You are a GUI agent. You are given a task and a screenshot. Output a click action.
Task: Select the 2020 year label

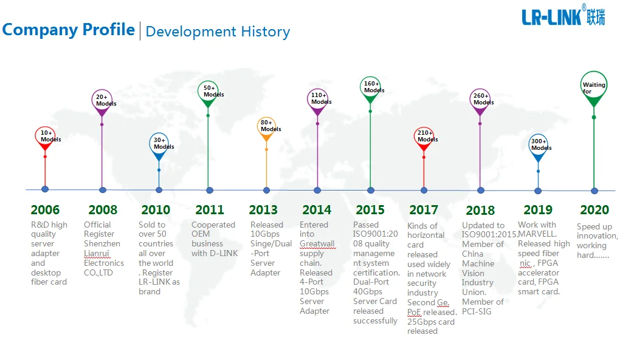[594, 210]
